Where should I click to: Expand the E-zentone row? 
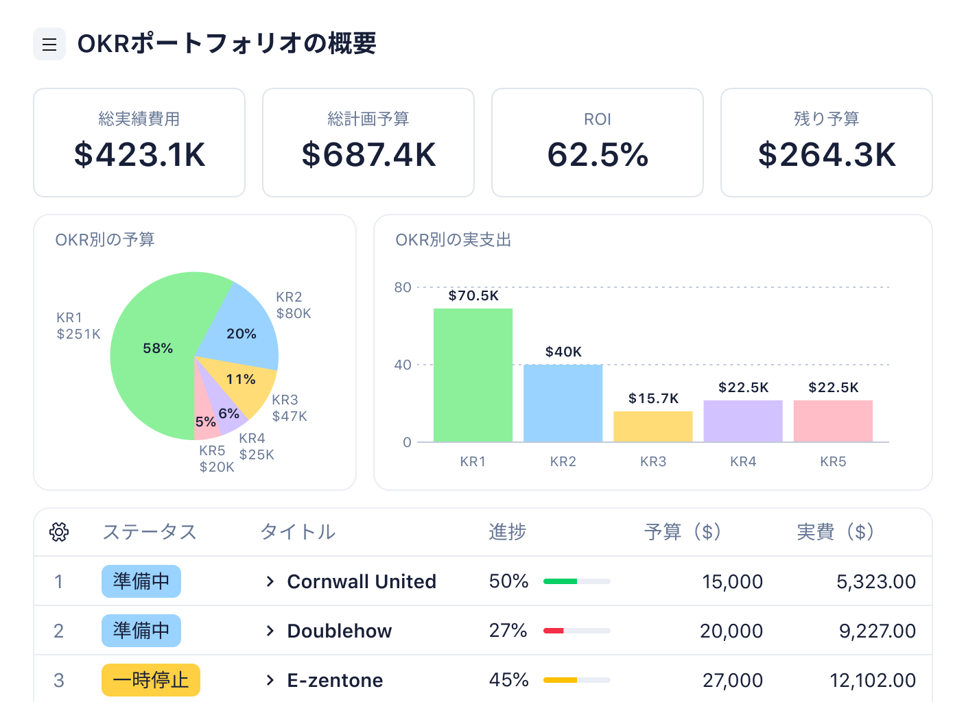[x=269, y=680]
